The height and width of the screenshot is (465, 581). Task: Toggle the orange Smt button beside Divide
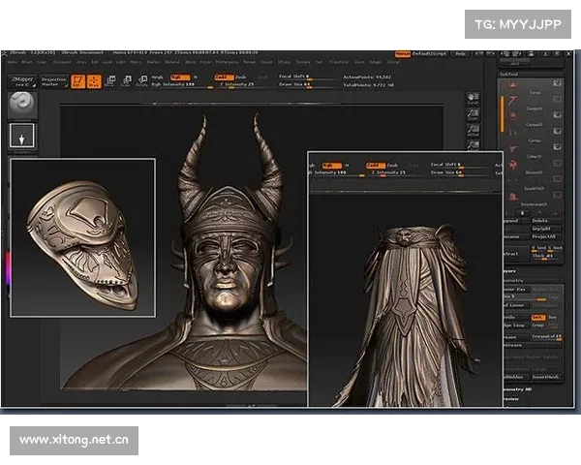coord(538,318)
